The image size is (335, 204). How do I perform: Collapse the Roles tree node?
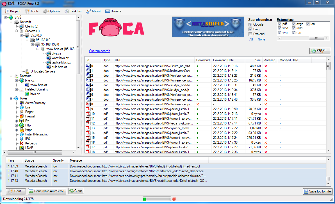[11, 98]
